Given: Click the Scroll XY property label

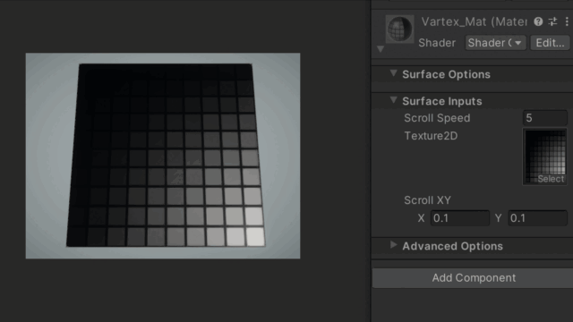Looking at the screenshot, I should coord(428,200).
